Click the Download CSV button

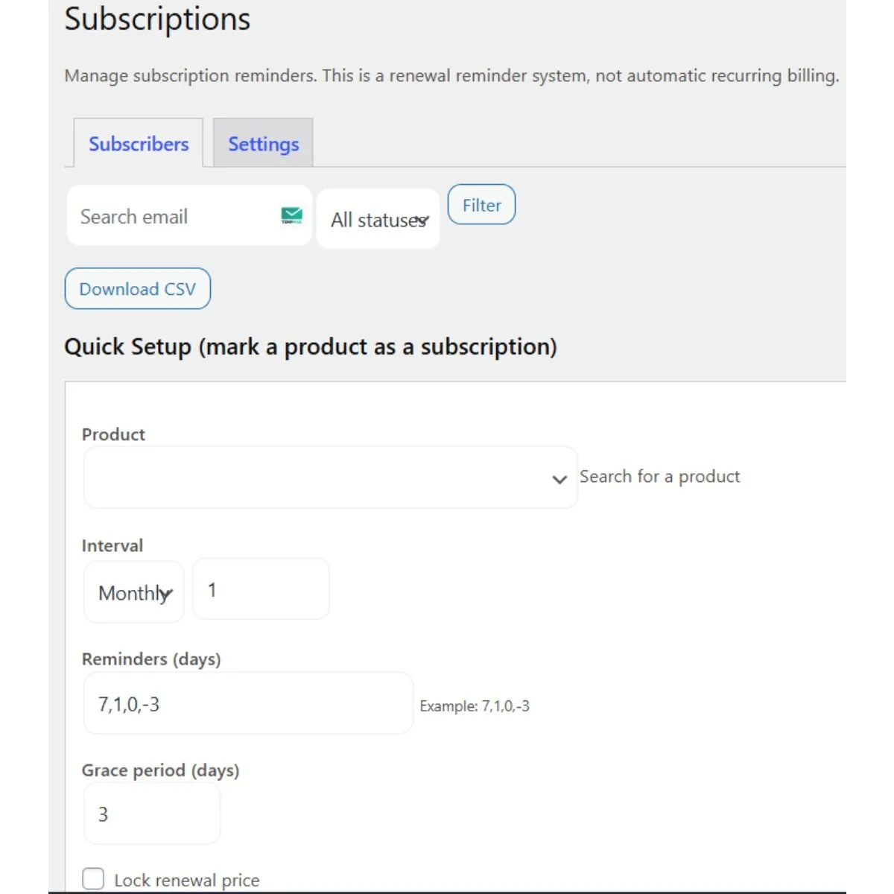138,289
